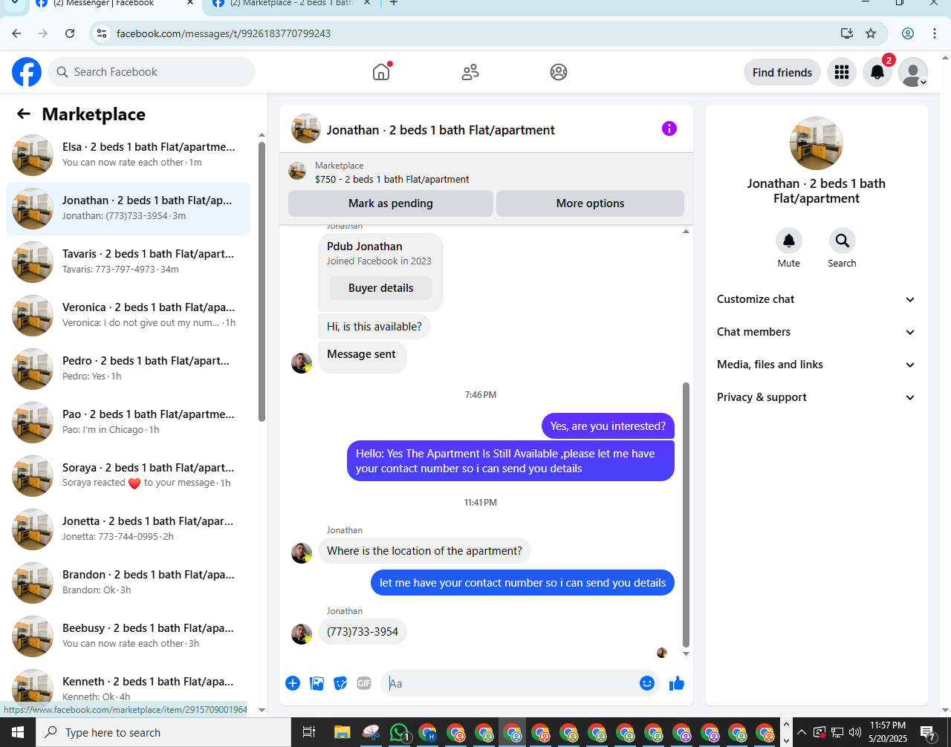951x747 pixels.
Task: Click the Mark as pending button
Action: coord(391,203)
